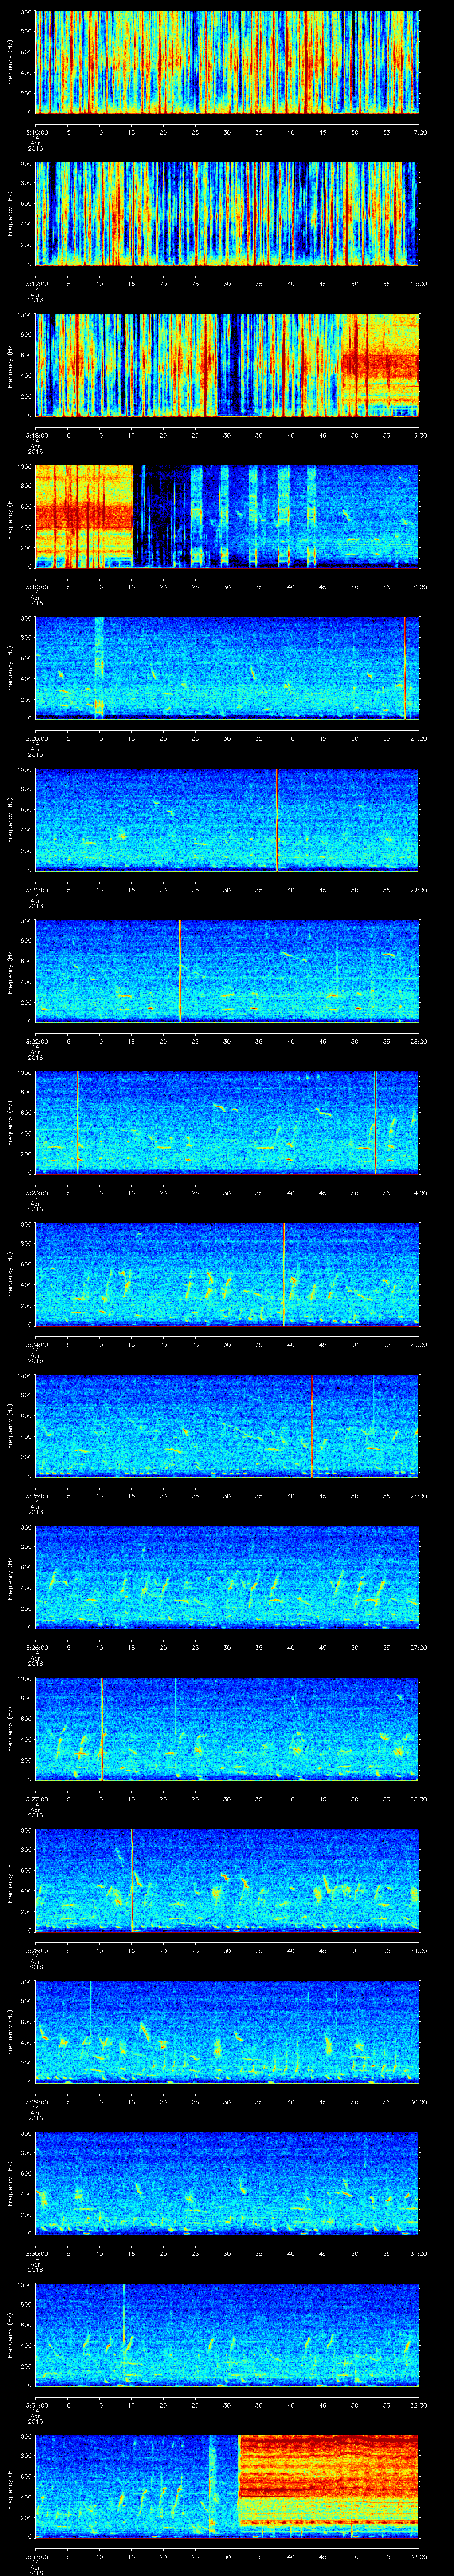Open the spectrogram panel starting at 3:18:00

coord(227,365)
